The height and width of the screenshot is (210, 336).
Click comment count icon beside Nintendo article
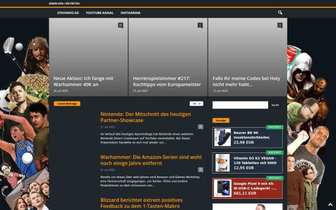(x=200, y=127)
